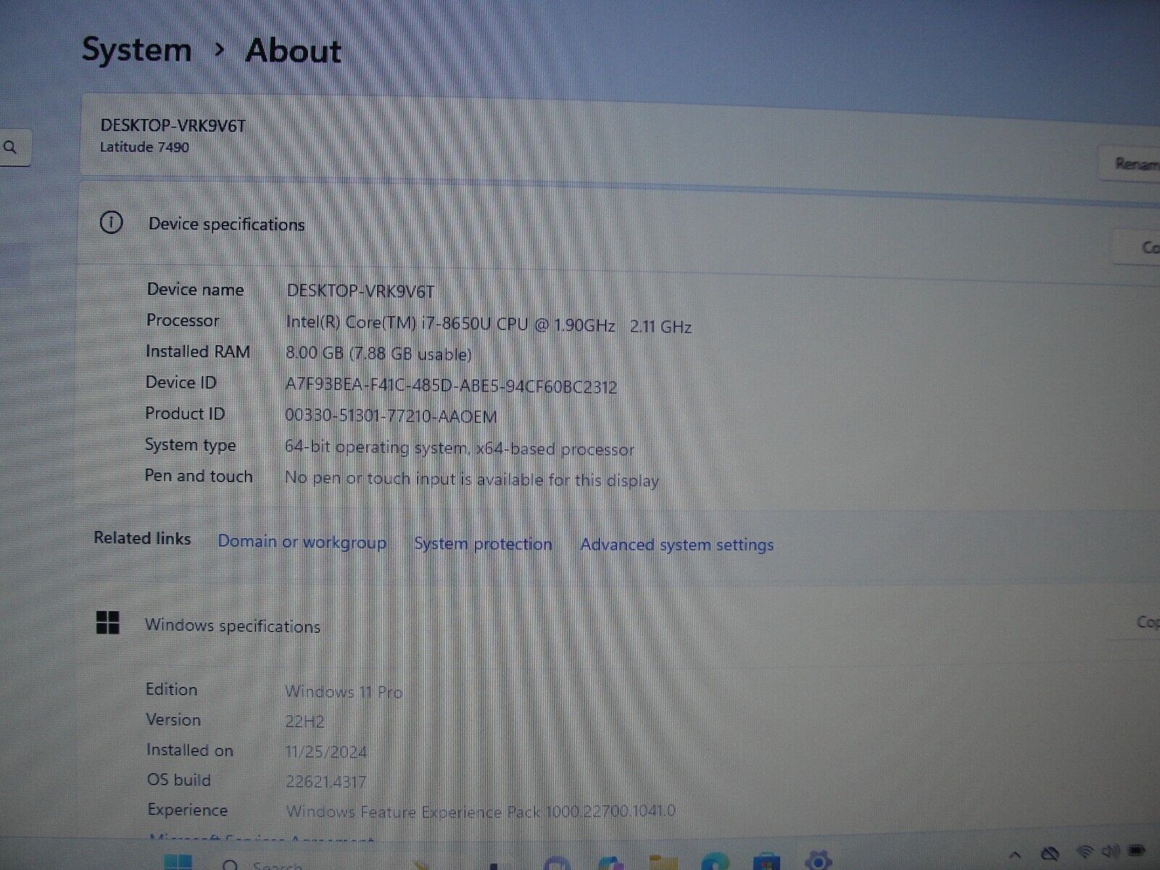Viewport: 1160px width, 870px height.
Task: Select the System type value 64-bit
Action: 460,448
